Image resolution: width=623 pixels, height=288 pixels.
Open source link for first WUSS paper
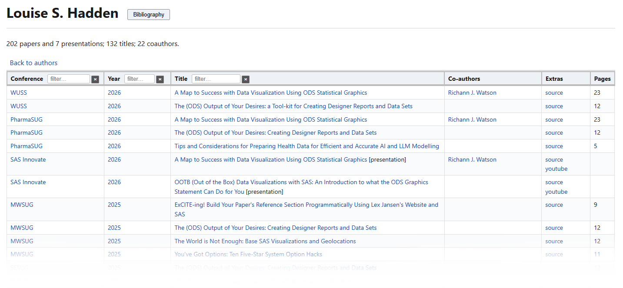[x=554, y=93]
